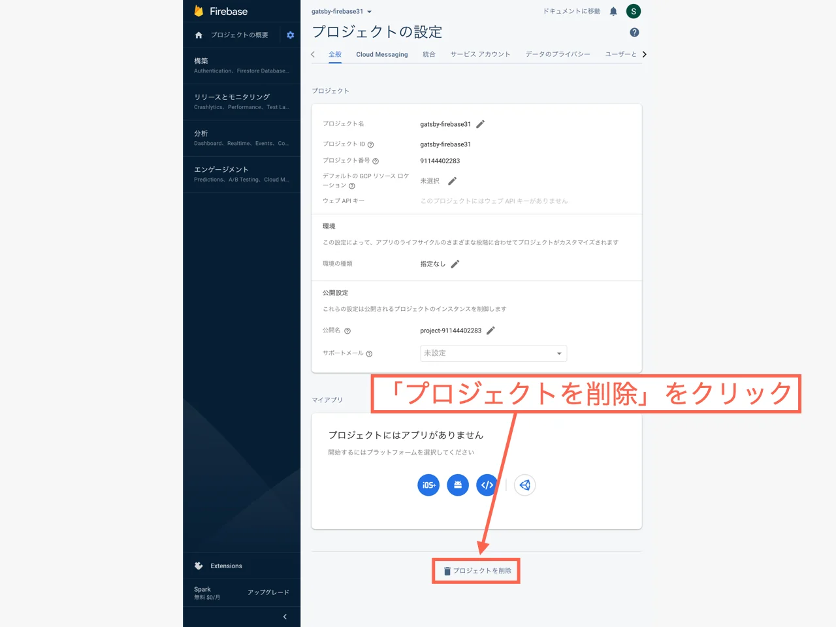Click the help question mark icon
The width and height of the screenshot is (836, 627).
pyautogui.click(x=634, y=31)
